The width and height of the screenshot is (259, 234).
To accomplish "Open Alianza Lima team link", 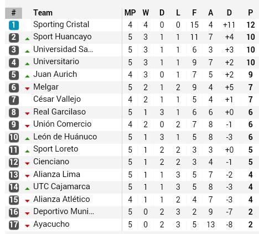I will click(56, 174).
